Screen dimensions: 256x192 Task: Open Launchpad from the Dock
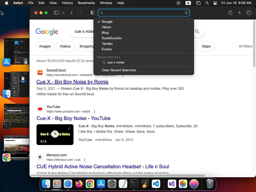click(x=57, y=184)
